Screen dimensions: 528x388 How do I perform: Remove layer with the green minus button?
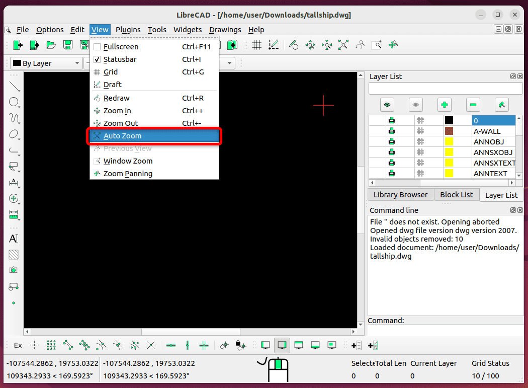pyautogui.click(x=473, y=105)
